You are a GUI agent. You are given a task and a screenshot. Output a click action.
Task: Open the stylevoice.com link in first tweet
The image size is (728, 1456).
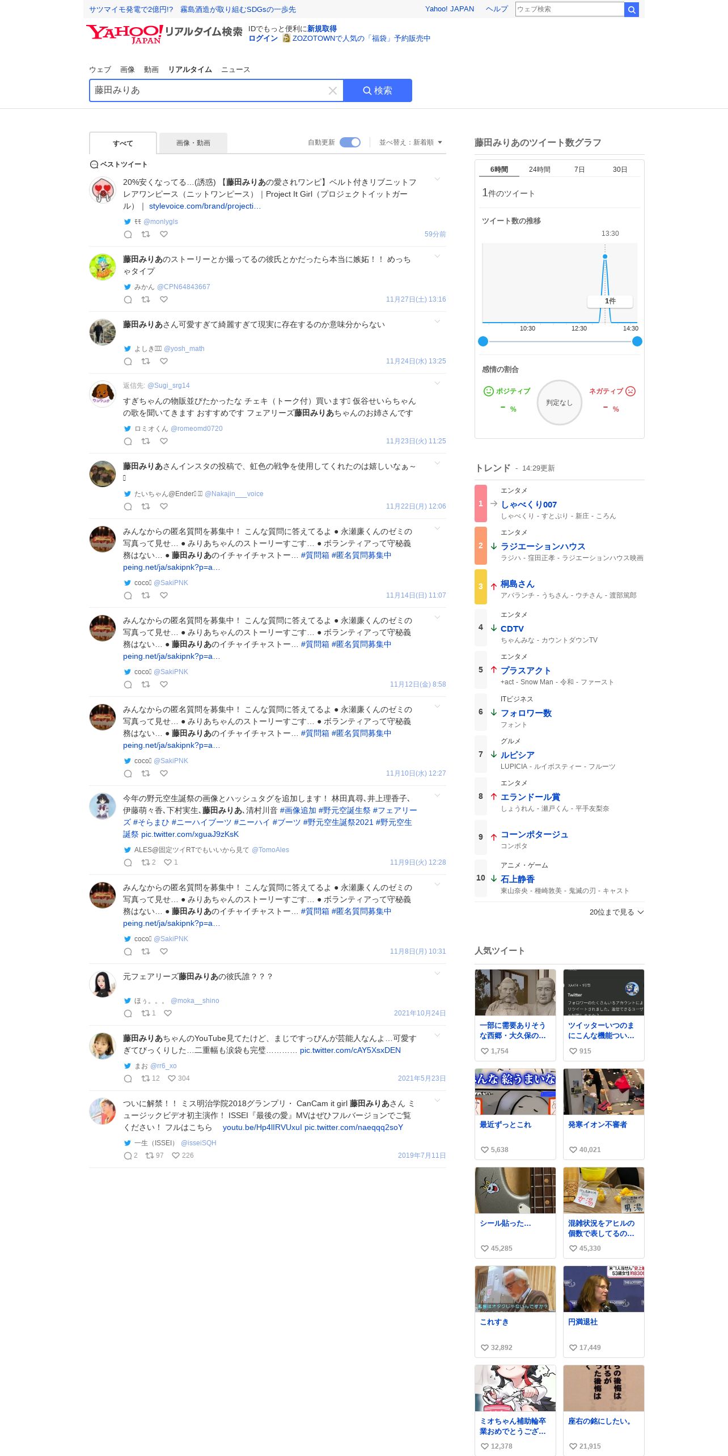[205, 206]
